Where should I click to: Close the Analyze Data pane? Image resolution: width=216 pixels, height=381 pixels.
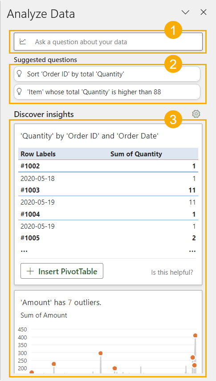[x=203, y=13]
